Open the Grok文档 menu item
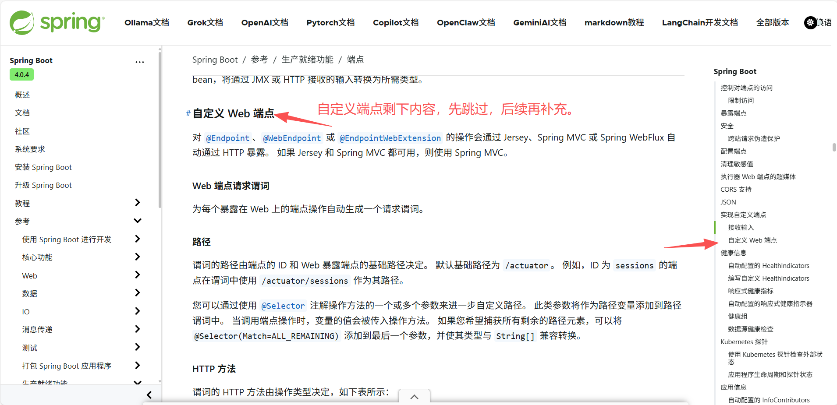 [205, 22]
